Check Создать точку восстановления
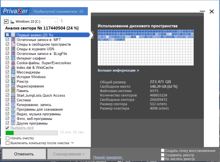The image size is (220, 162). [163, 150]
